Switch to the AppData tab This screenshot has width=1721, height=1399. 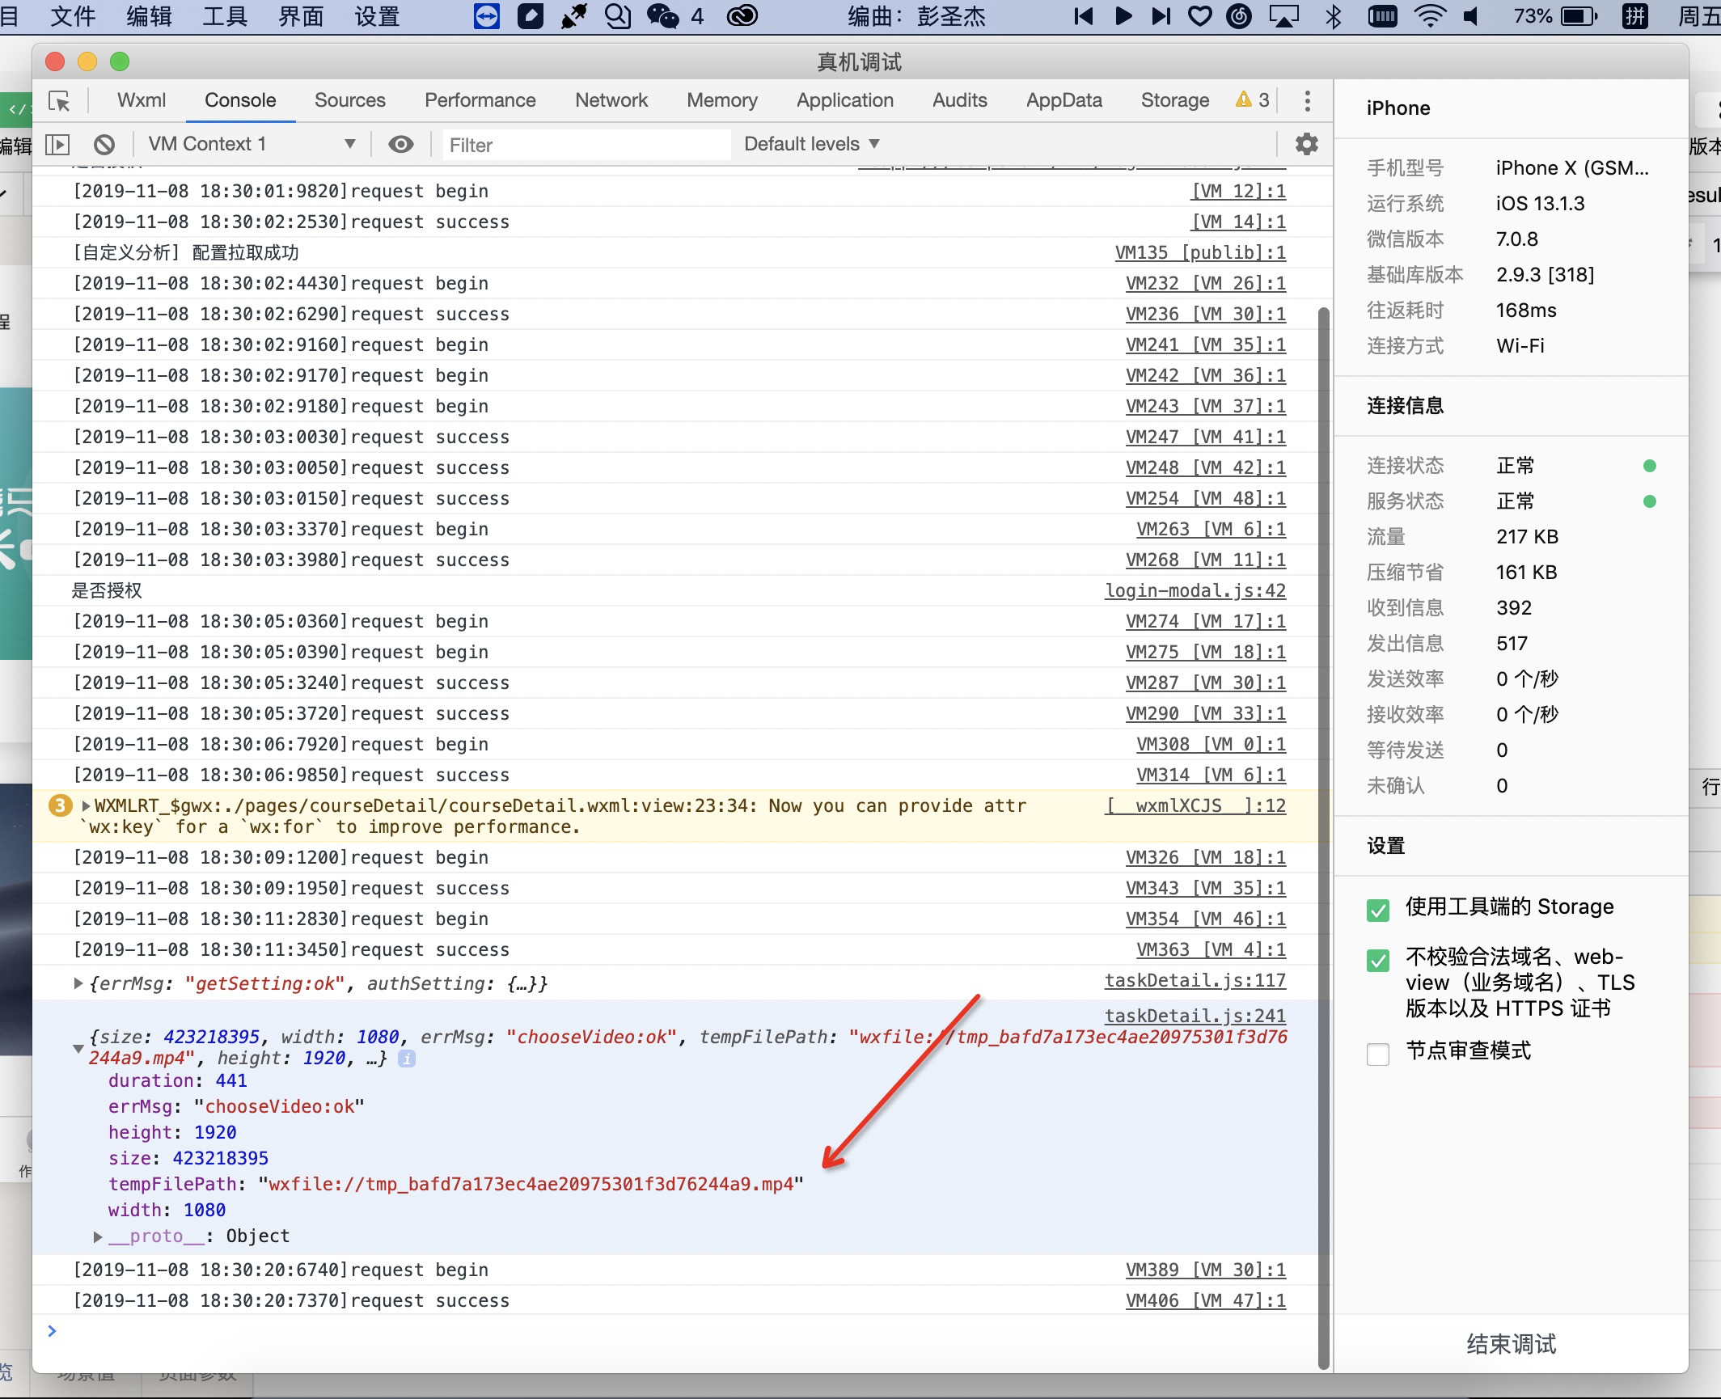tap(1064, 100)
